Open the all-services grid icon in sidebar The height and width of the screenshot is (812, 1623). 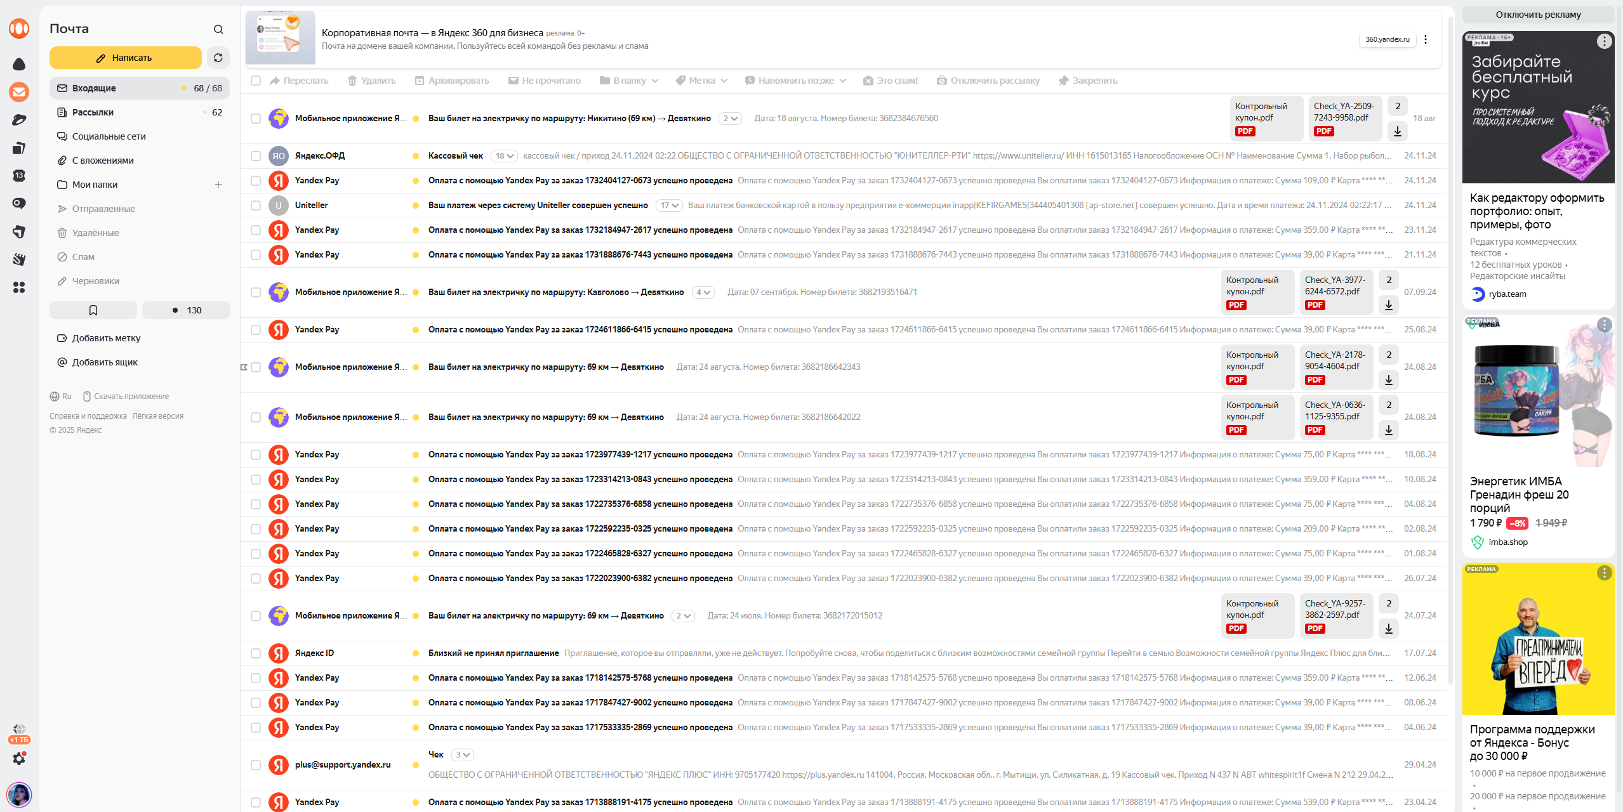[x=19, y=288]
